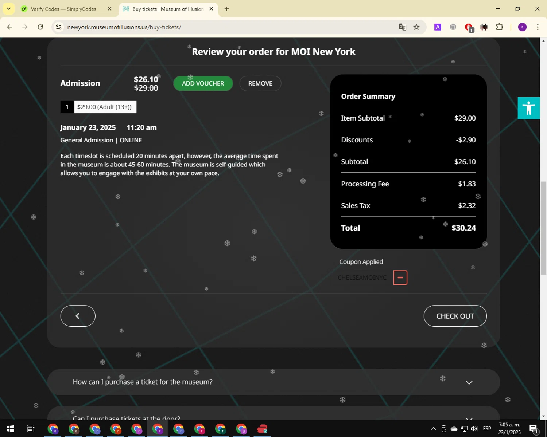Click the globe extension icon
Screen dimensions: 547x437
click(x=453, y=27)
